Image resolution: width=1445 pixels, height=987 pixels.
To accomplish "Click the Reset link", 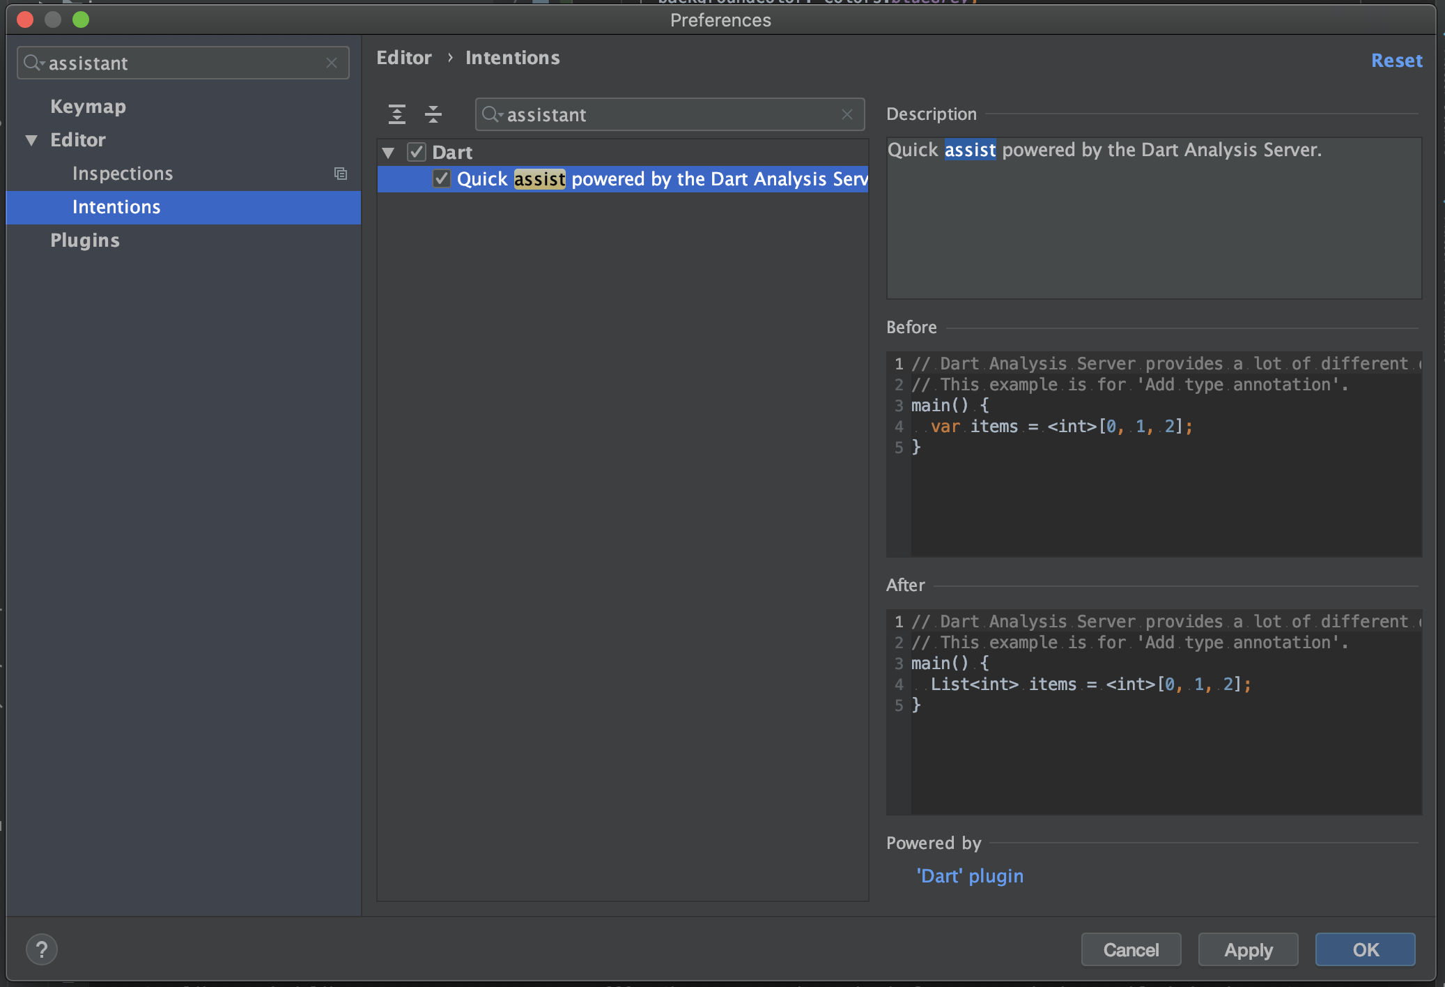I will point(1397,61).
